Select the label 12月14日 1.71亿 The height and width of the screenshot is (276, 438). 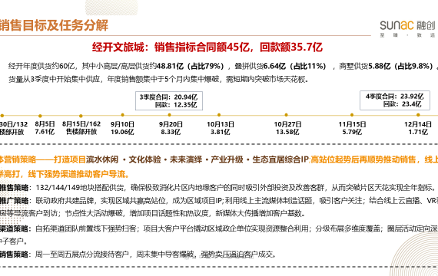[x=418, y=128]
